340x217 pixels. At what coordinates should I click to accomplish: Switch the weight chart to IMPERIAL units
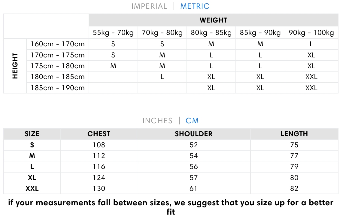click(149, 6)
